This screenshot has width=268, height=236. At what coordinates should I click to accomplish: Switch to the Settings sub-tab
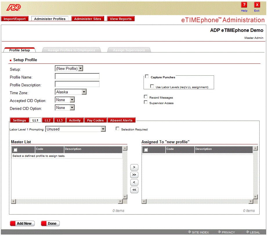(x=19, y=120)
